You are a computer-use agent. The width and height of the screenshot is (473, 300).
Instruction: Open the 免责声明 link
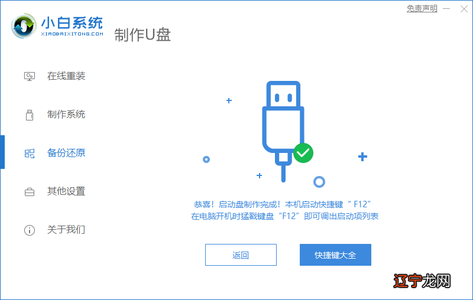coord(422,8)
